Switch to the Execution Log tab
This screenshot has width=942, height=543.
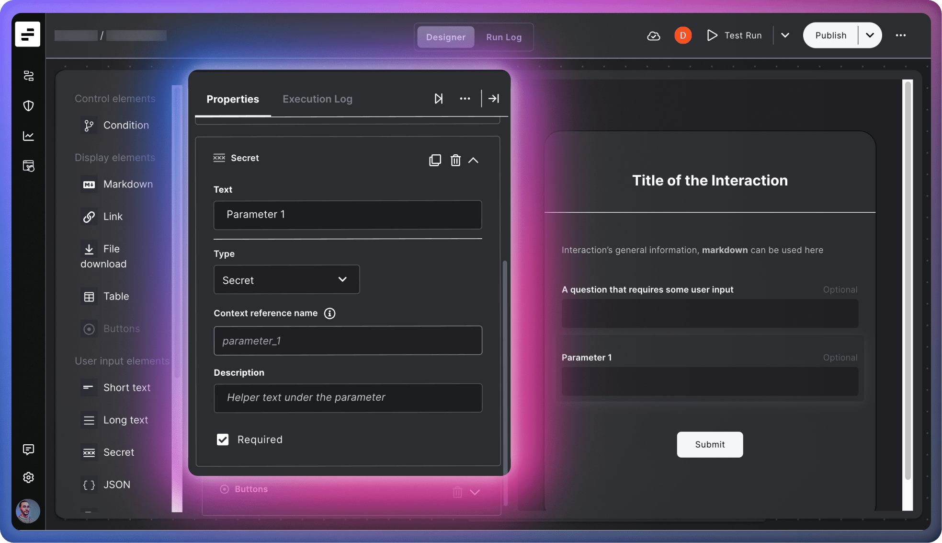tap(317, 99)
